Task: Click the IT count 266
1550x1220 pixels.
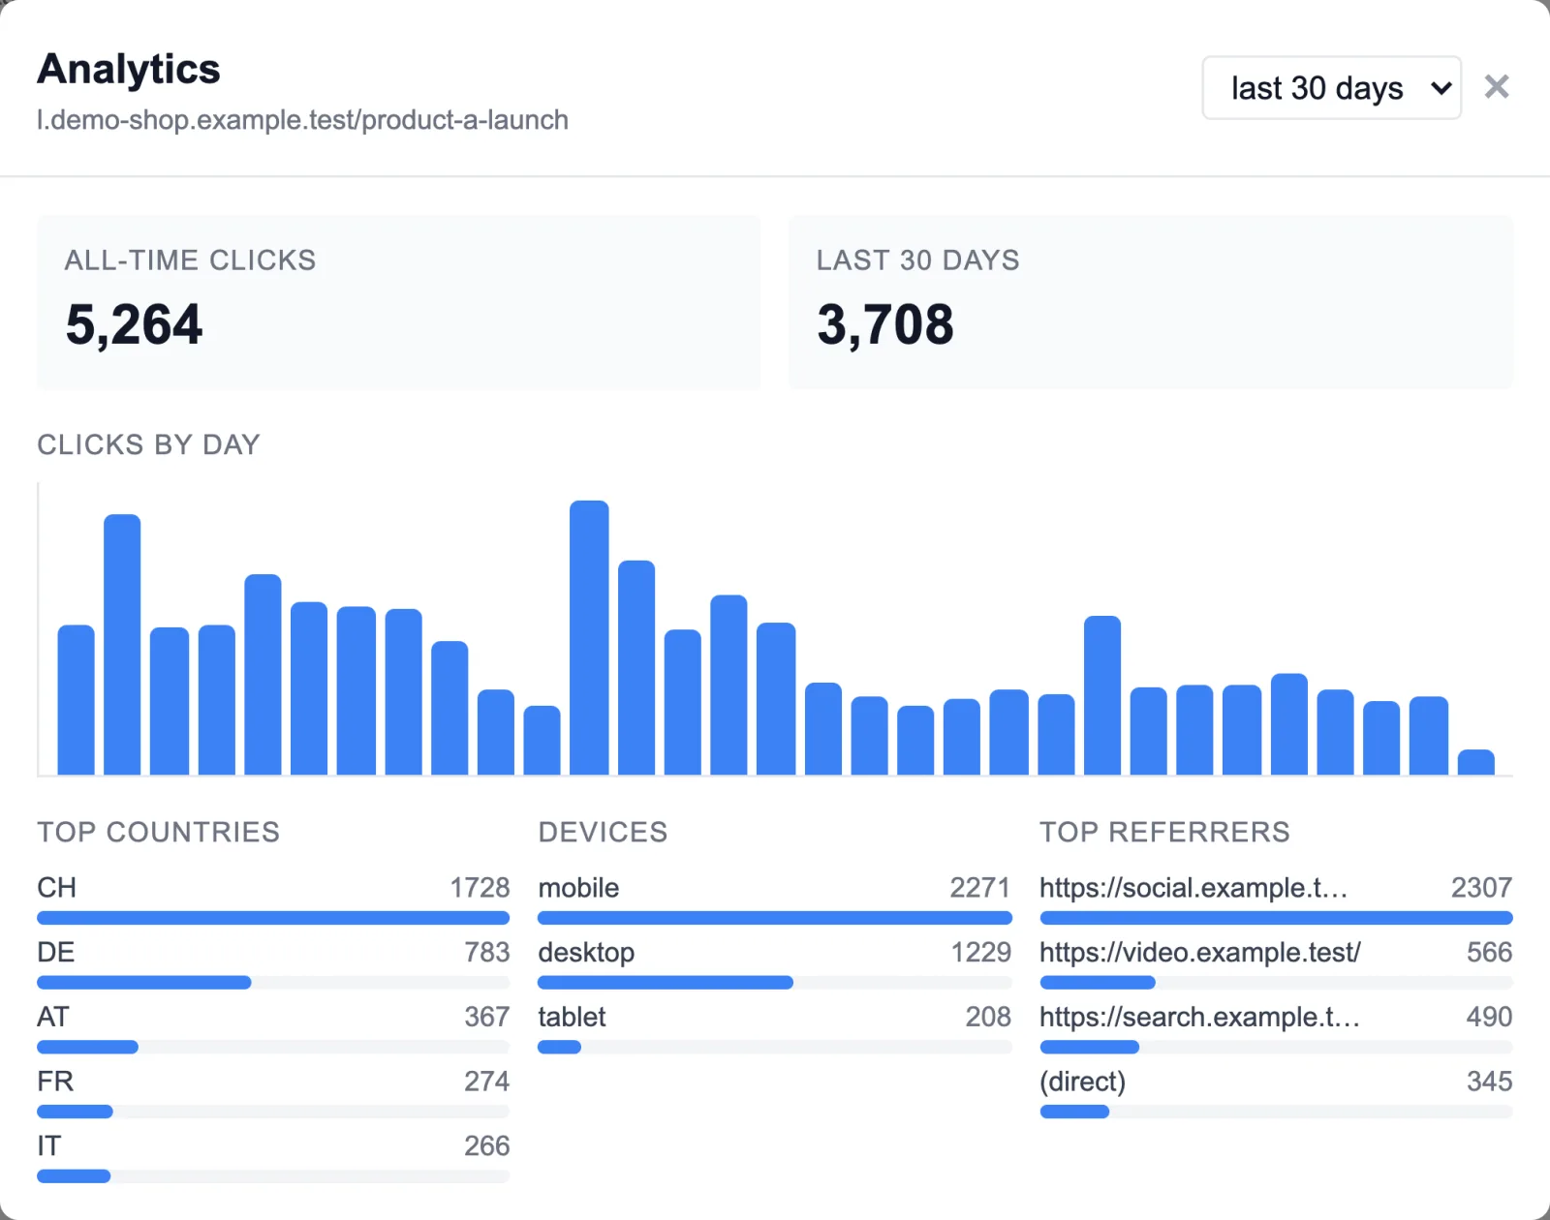Action: click(x=486, y=1146)
